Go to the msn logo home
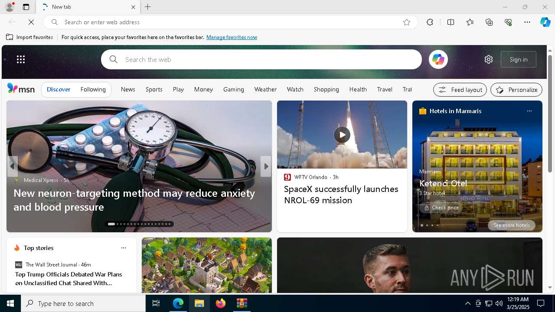This screenshot has width=555, height=312. tap(21, 89)
